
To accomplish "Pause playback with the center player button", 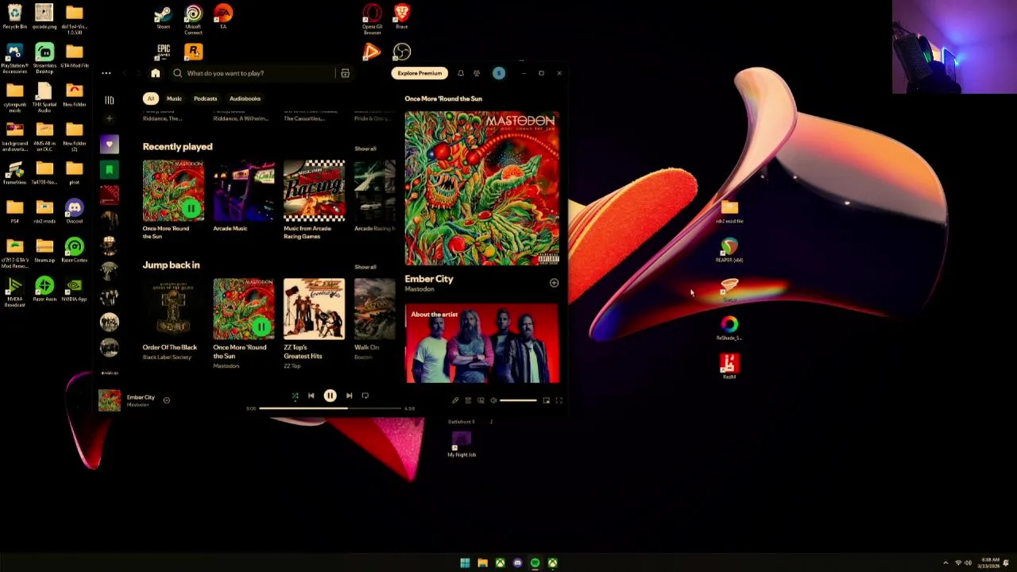I will pyautogui.click(x=330, y=396).
